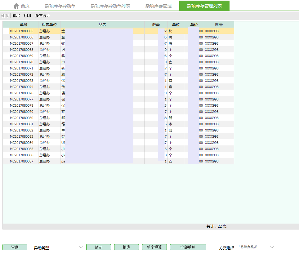299x258 pixels.
Task: Click the 确定 button
Action: click(98, 247)
